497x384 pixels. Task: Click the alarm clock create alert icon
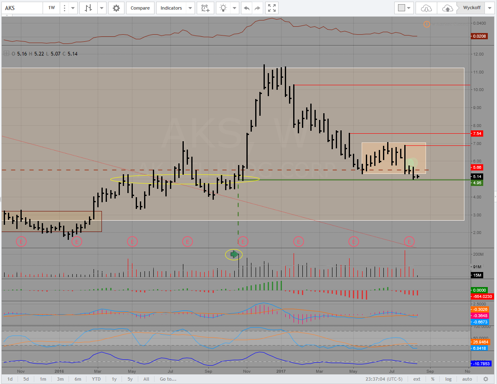tap(205, 8)
